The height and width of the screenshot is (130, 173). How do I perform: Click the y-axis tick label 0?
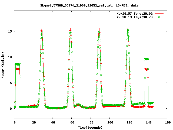(x=11, y=109)
